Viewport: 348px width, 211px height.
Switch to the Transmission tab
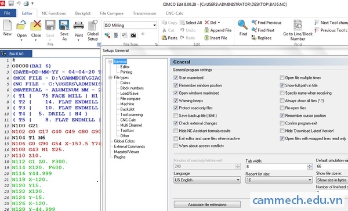144,13
